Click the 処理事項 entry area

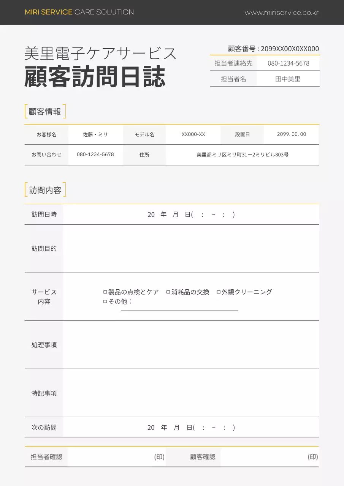(x=190, y=345)
